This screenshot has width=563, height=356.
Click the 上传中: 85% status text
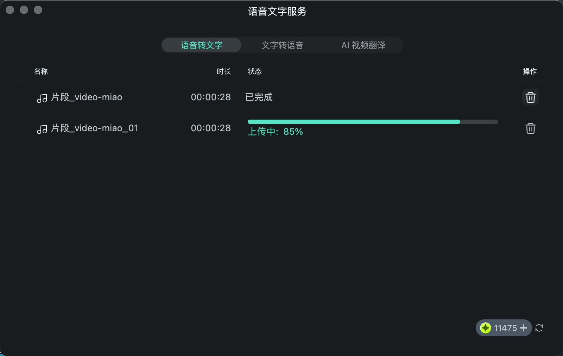(x=276, y=132)
